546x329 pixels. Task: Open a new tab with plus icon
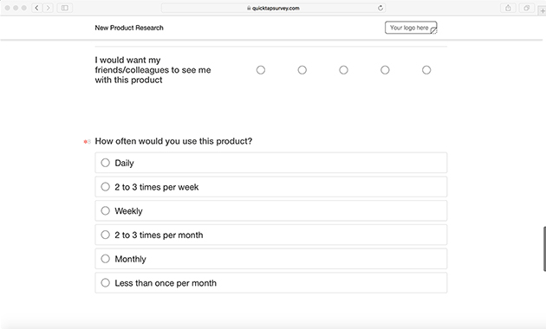pyautogui.click(x=543, y=10)
